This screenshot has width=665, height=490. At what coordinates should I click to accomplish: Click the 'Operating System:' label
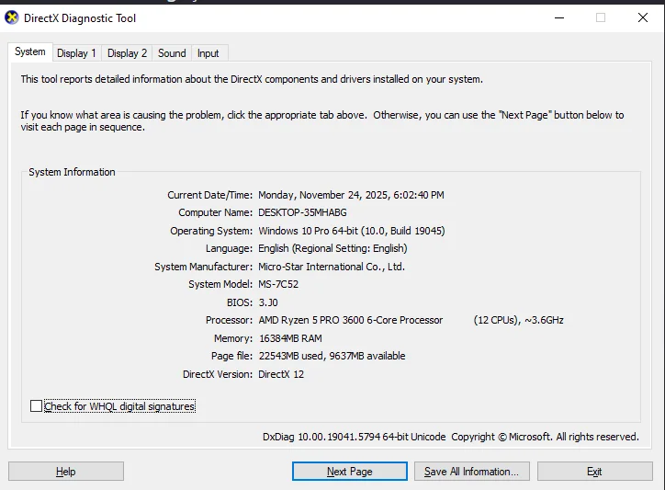point(211,231)
